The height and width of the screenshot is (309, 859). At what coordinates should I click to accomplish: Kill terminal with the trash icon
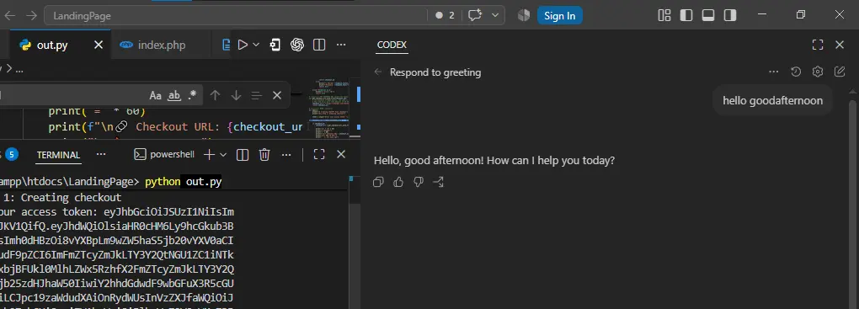[x=264, y=155]
